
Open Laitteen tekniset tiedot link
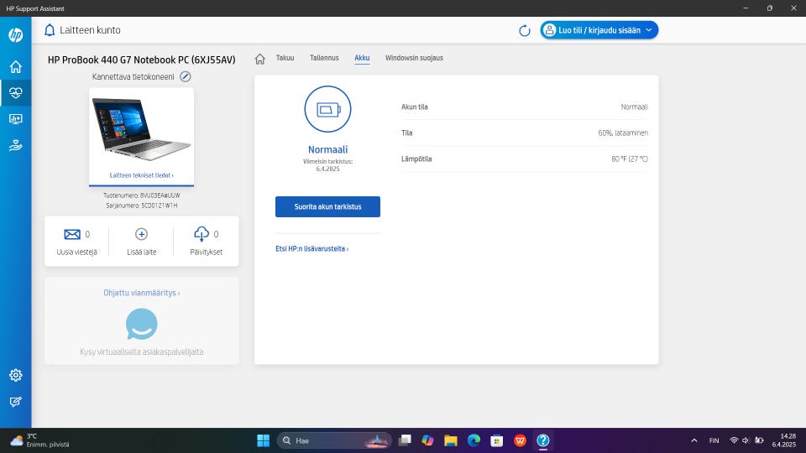[x=141, y=176]
